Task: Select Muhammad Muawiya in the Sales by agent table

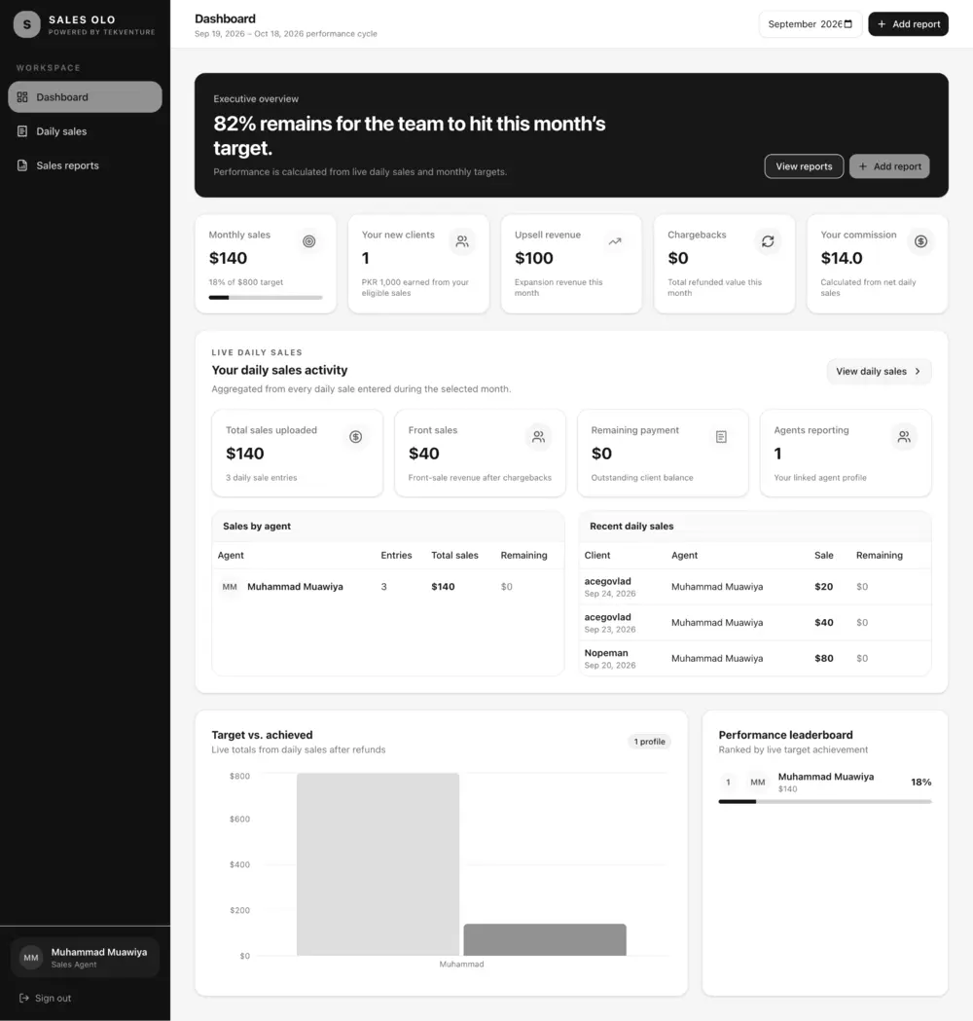Action: click(295, 587)
